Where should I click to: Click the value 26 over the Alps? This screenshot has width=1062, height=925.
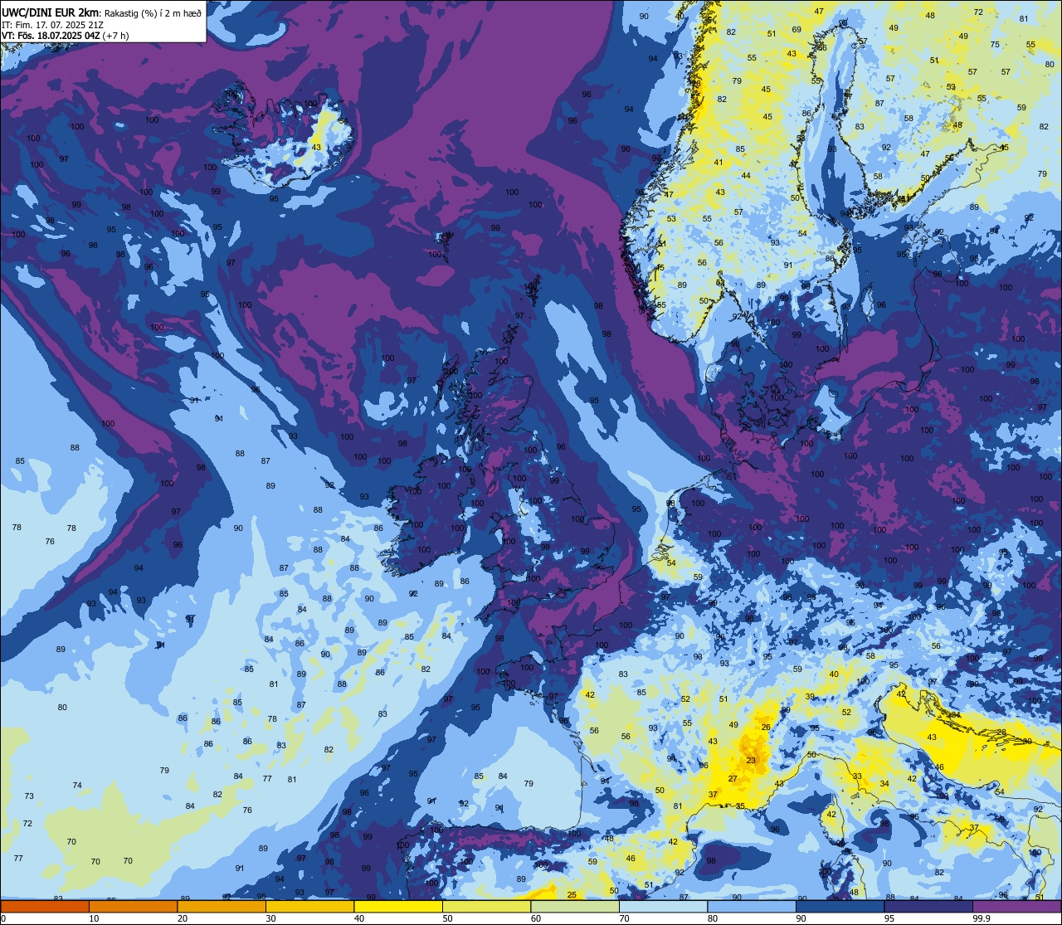[766, 728]
